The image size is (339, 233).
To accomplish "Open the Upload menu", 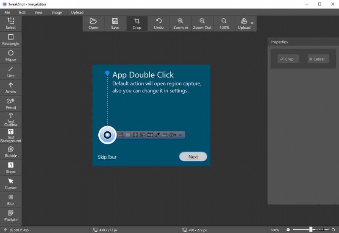I will 77,12.
